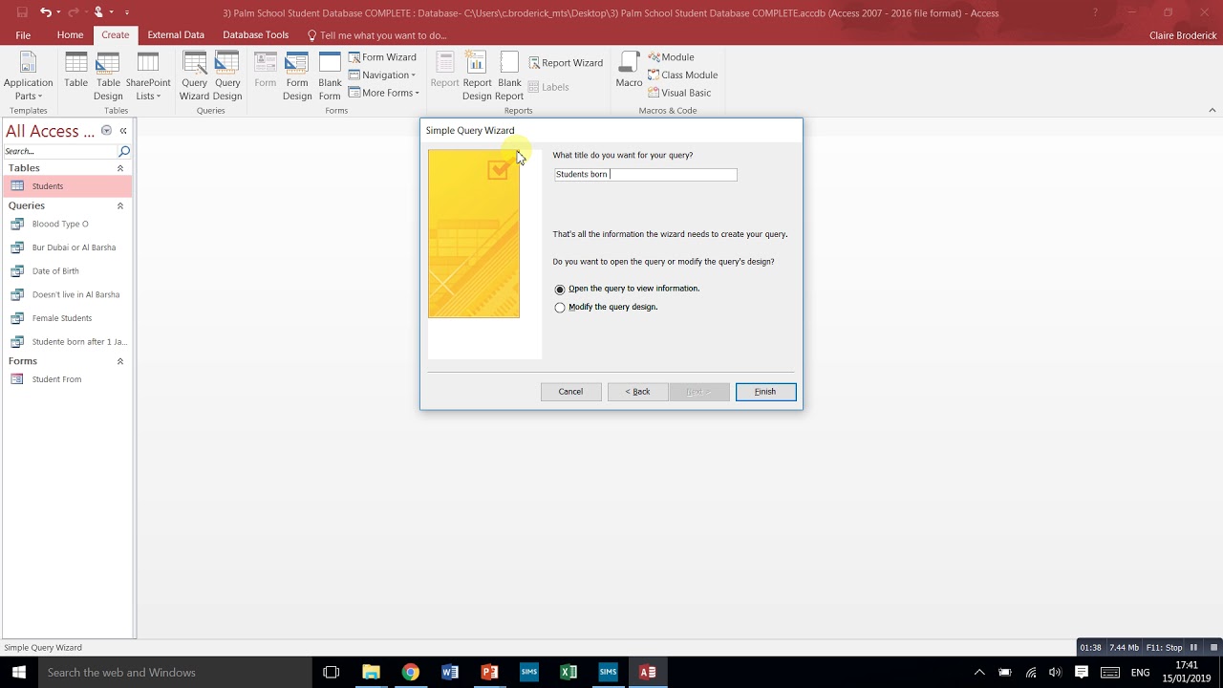The image size is (1223, 688).
Task: Click Search the web and Windows box
Action: click(x=175, y=672)
